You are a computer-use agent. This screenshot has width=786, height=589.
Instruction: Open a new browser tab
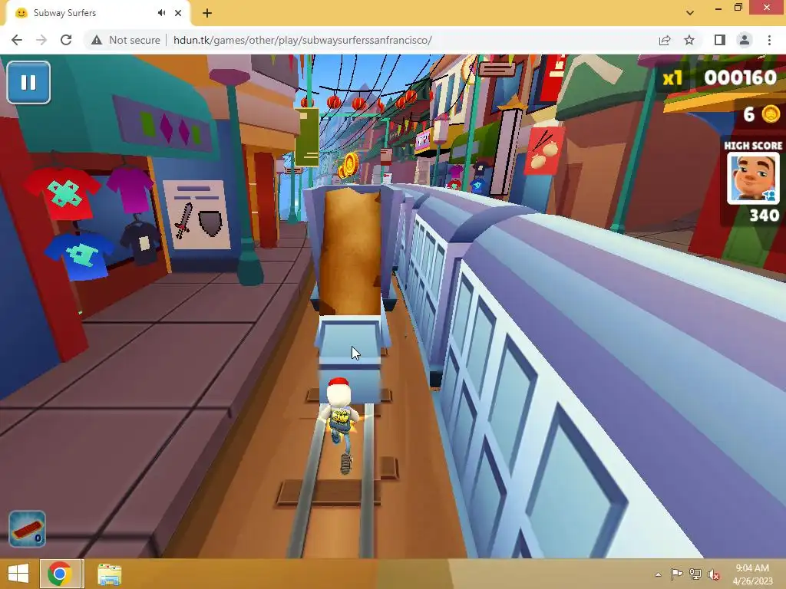[x=207, y=13]
